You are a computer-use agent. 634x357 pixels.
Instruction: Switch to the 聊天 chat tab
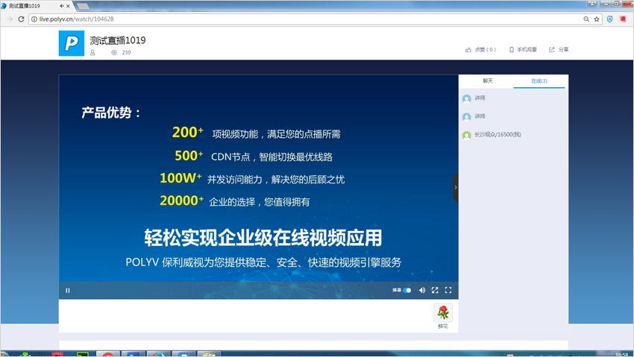coord(487,80)
